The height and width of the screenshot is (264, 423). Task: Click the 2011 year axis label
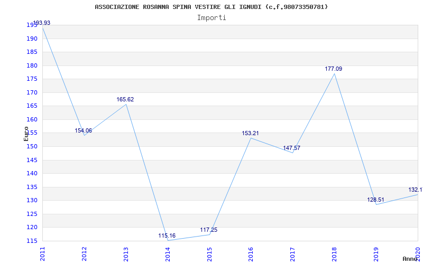point(42,254)
